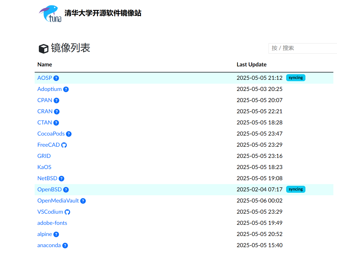Viewport: 337px width, 253px height.
Task: Click the cube icon beside 镜像列表
Action: [44, 49]
